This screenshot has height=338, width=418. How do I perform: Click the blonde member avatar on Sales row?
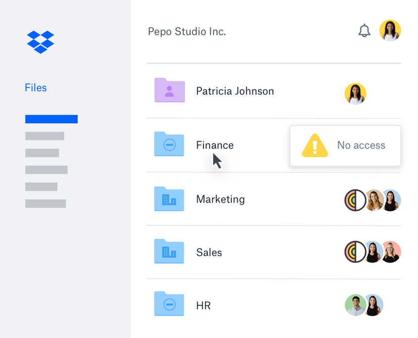391,252
